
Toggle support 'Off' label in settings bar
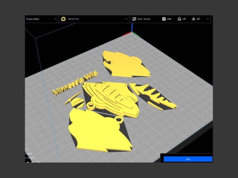coord(184,19)
